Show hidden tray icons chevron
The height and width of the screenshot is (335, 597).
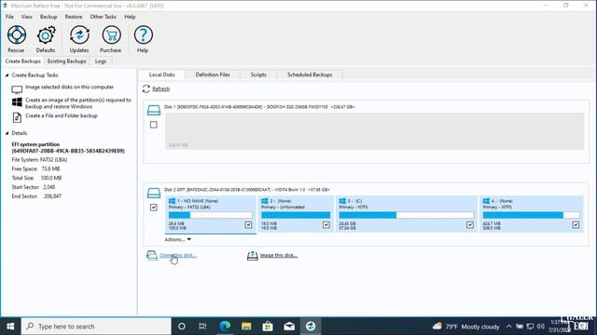coord(509,327)
